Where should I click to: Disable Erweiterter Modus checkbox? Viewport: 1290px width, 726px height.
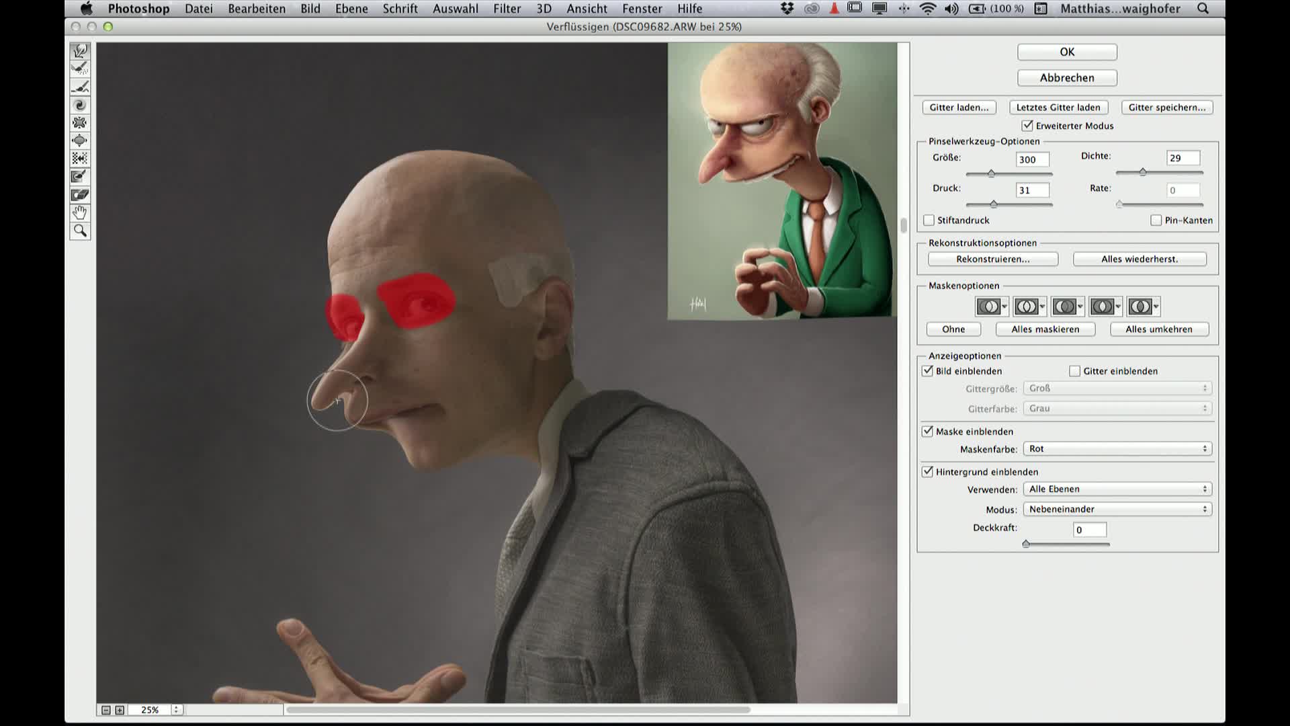pos(1027,126)
